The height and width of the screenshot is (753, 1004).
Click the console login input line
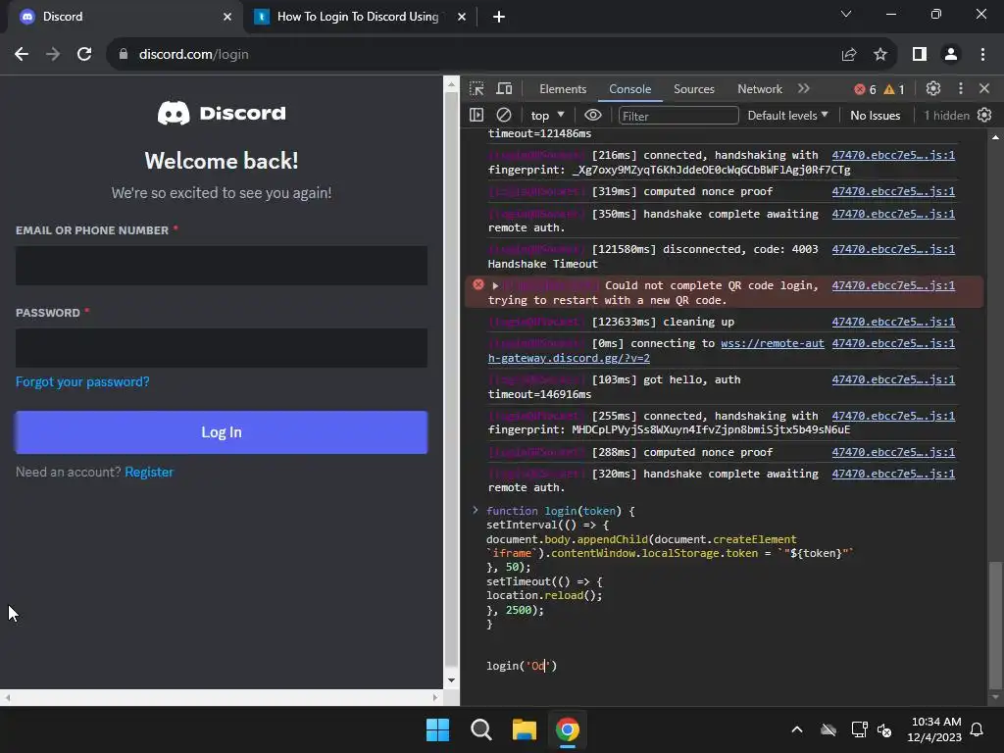(522, 666)
